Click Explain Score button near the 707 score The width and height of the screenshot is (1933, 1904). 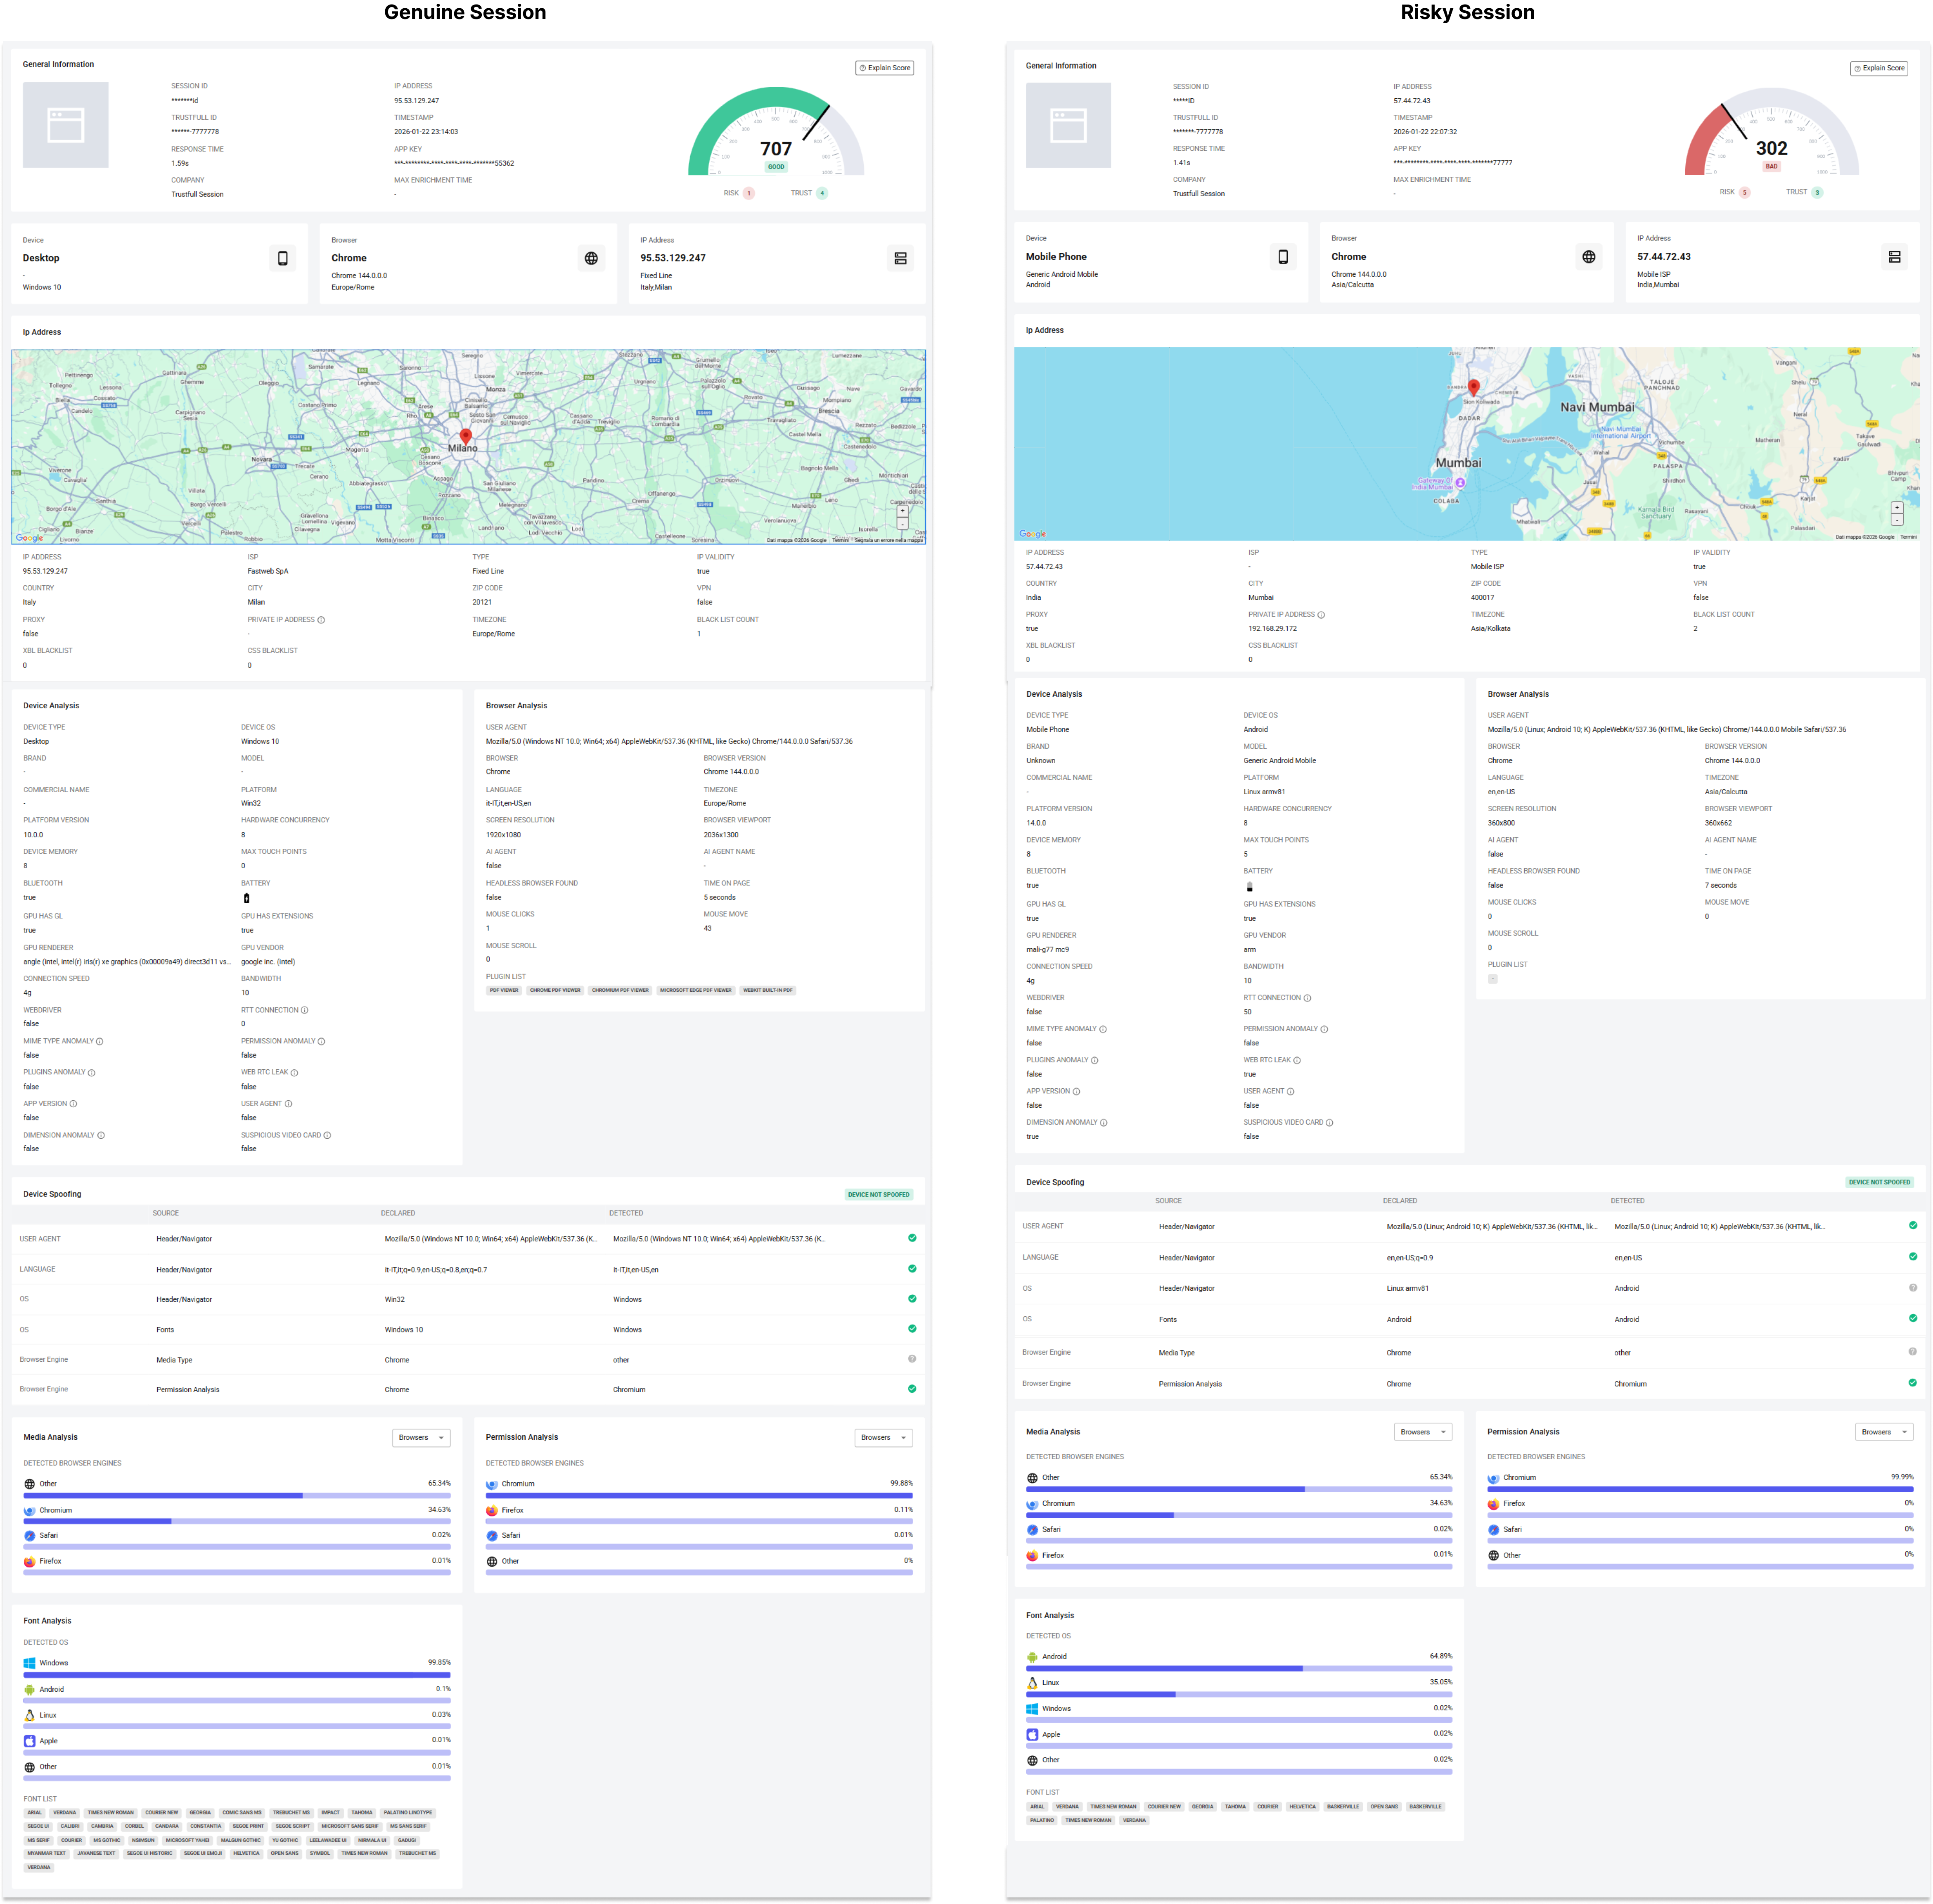(x=884, y=68)
